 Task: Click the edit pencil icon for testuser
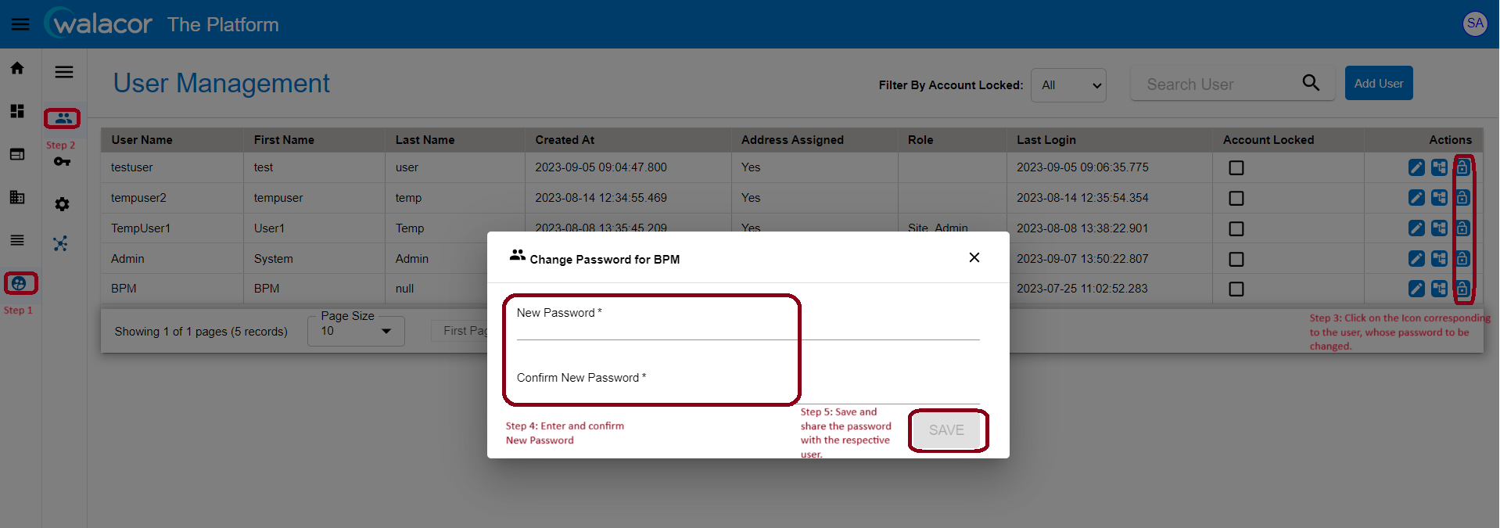click(1416, 167)
